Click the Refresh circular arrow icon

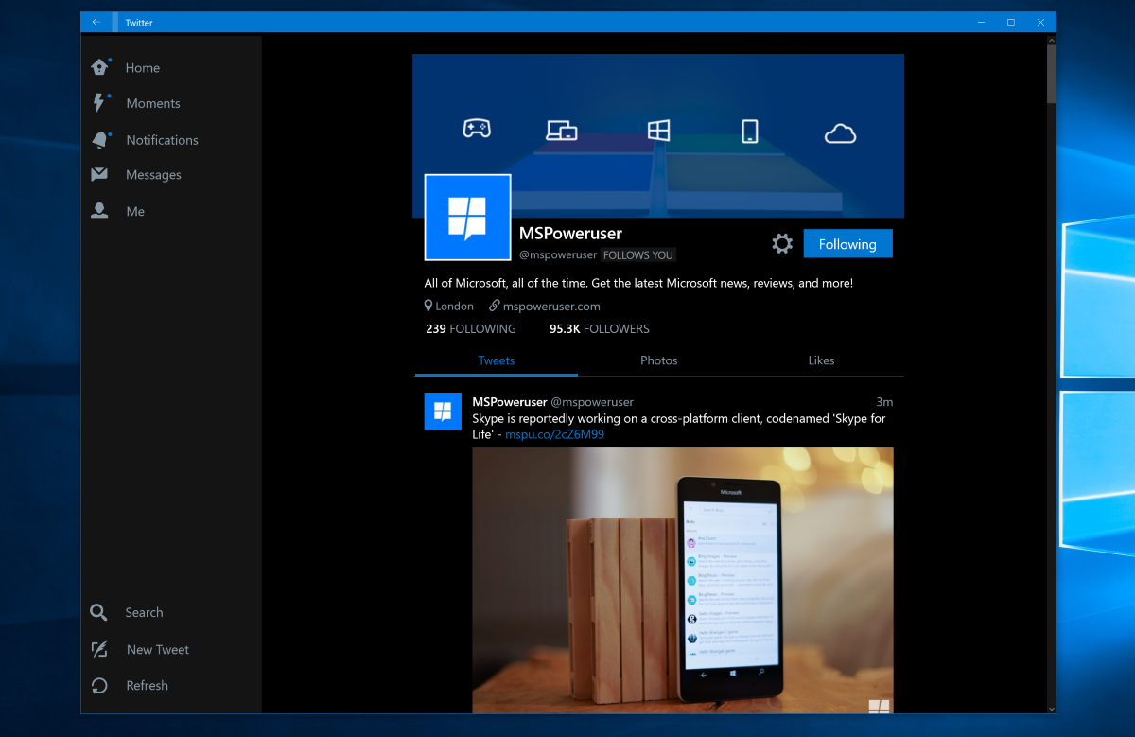point(99,685)
